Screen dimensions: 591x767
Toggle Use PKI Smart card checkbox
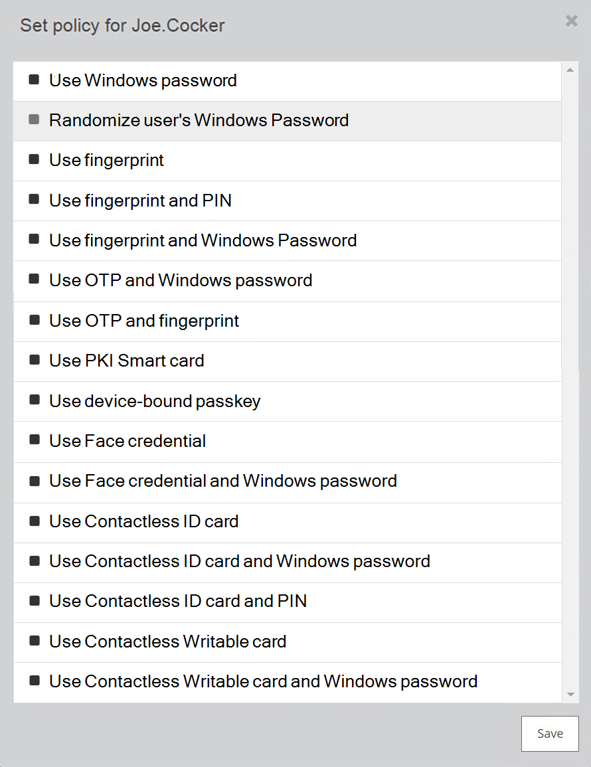[34, 361]
